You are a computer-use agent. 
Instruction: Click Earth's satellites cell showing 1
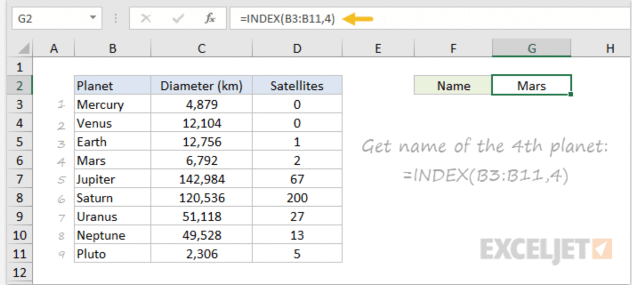297,142
